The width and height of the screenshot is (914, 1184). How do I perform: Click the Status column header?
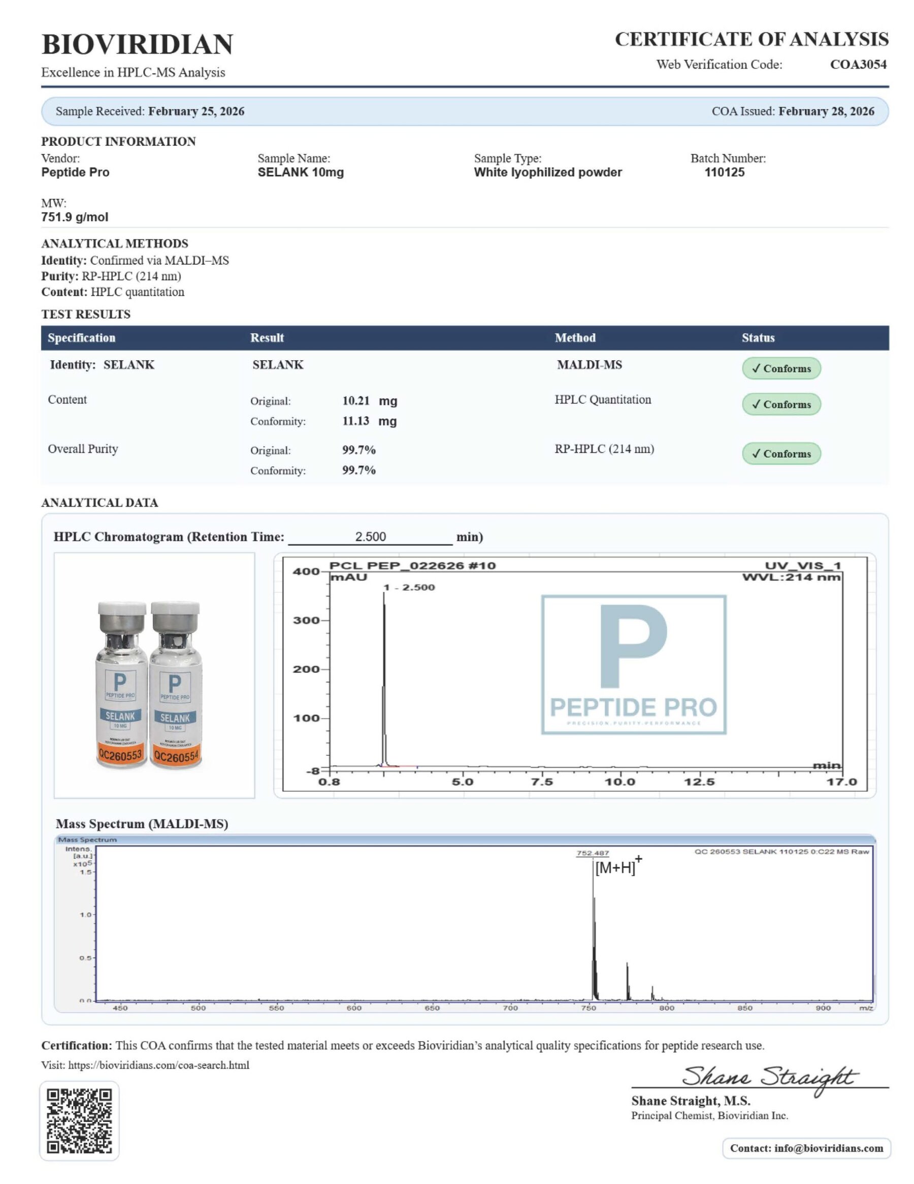[758, 338]
